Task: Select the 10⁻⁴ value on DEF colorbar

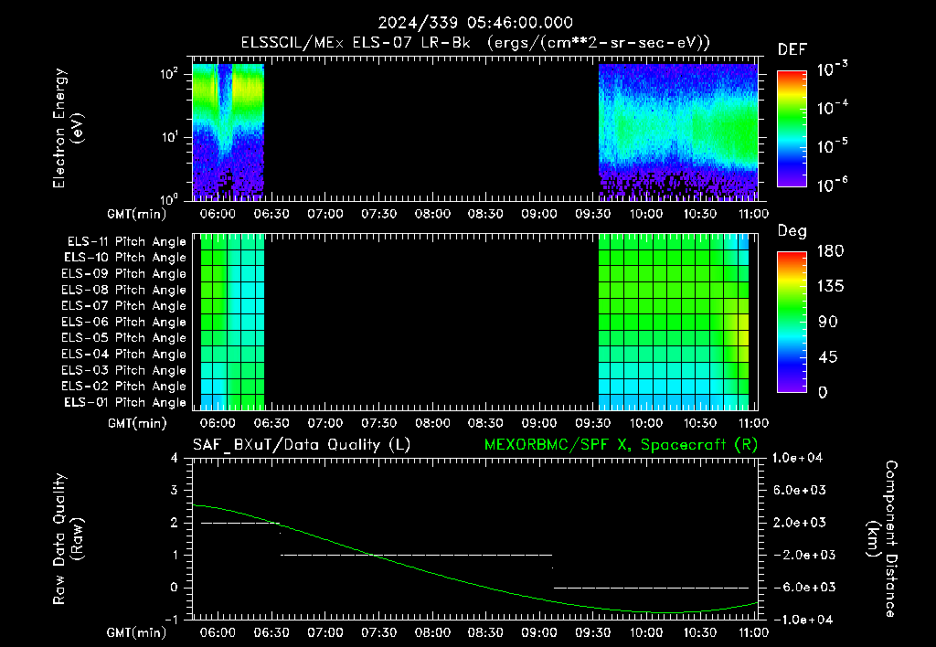Action: coord(832,108)
